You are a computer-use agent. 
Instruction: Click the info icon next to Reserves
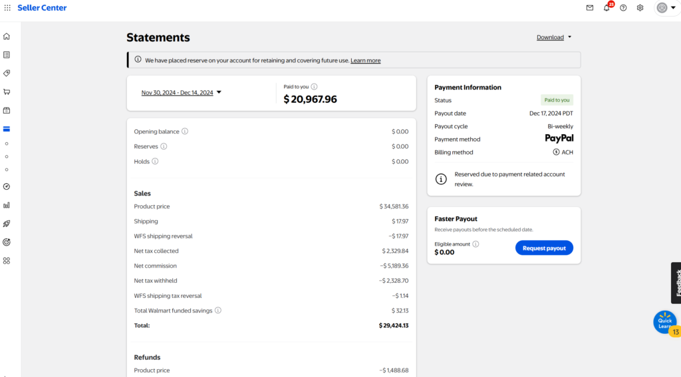tap(164, 146)
